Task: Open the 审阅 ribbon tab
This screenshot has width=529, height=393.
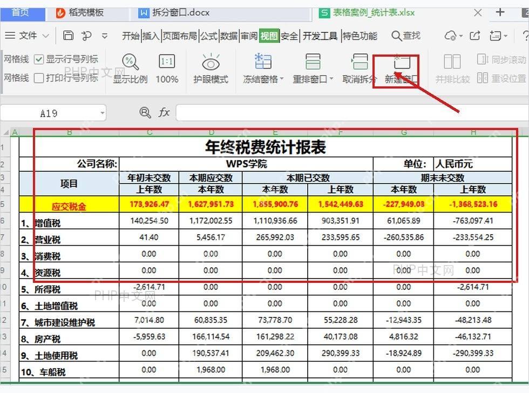Action: [249, 36]
